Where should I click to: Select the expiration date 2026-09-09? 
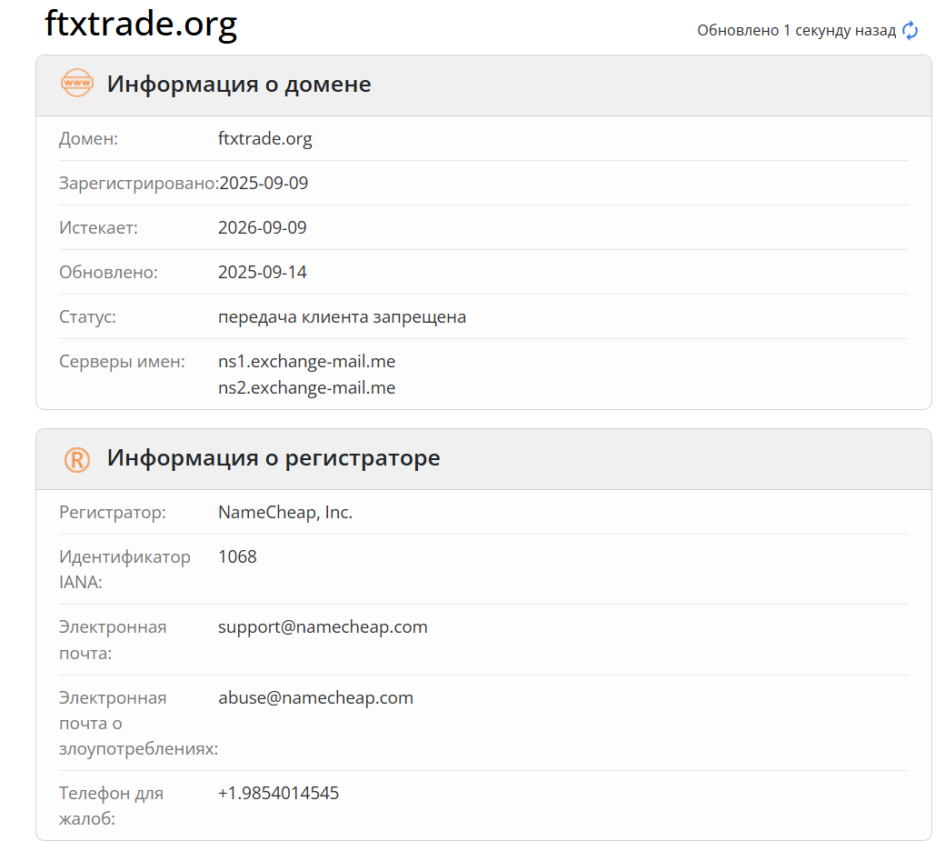tap(263, 227)
